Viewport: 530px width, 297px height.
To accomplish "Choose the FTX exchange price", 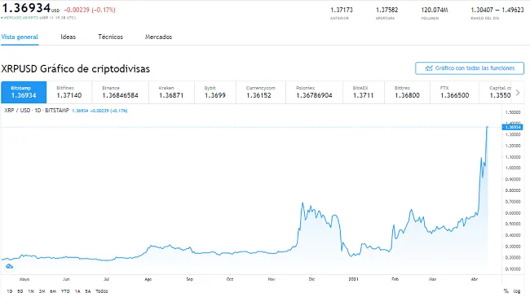I will point(455,92).
